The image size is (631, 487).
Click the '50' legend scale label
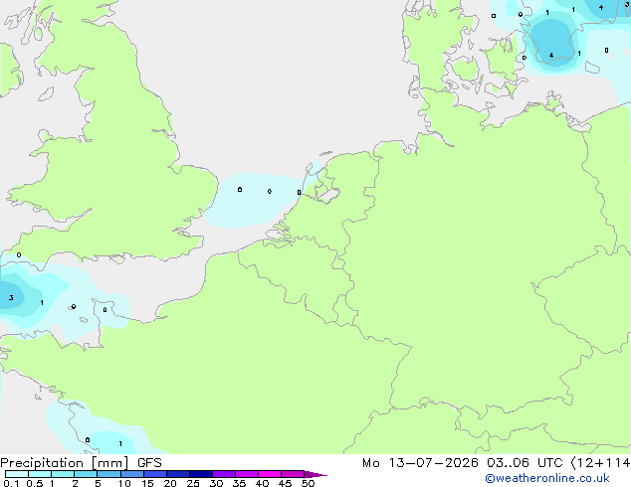click(308, 483)
